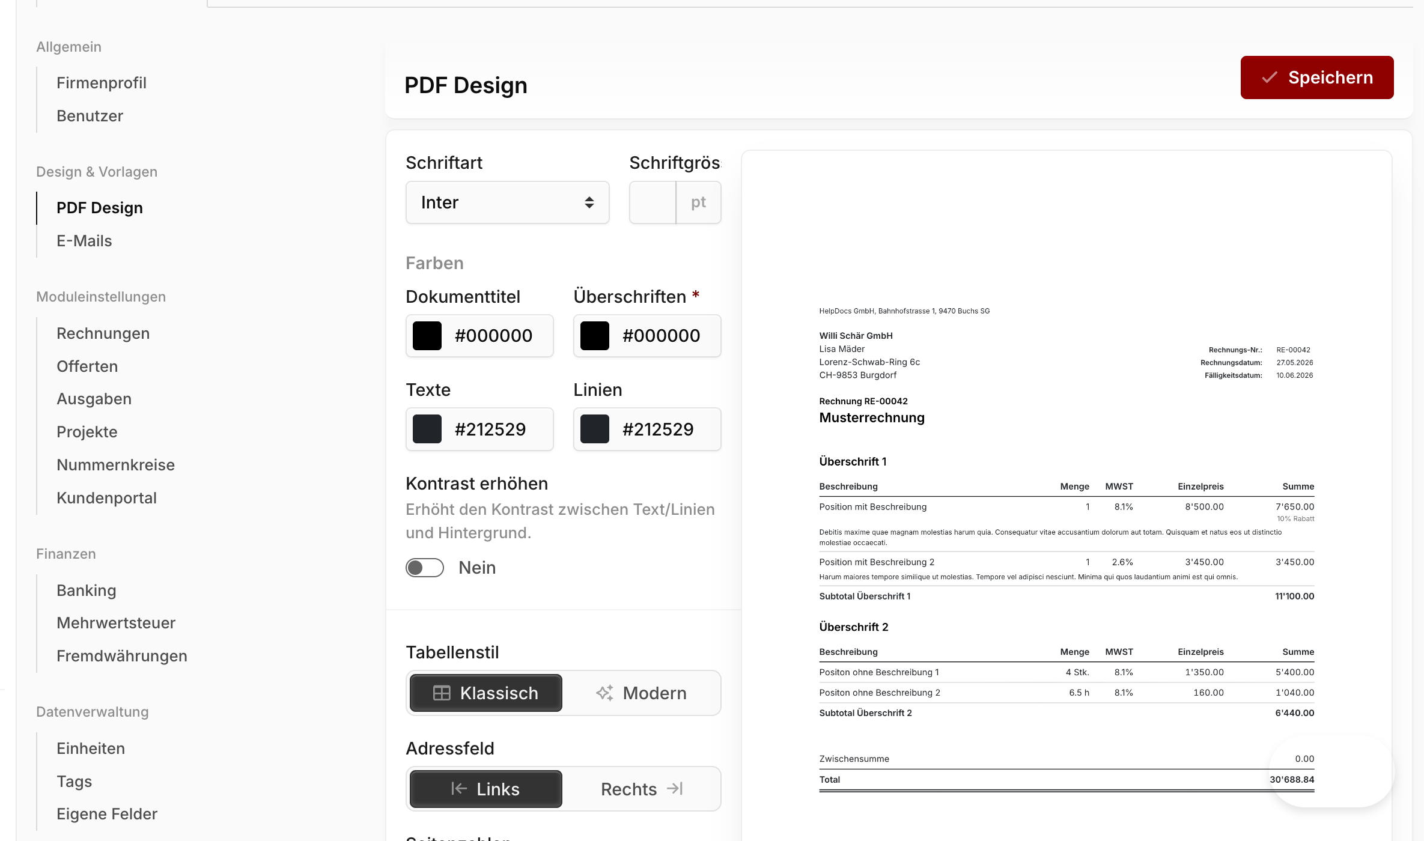Click the checkmark icon on Speichern

pyautogui.click(x=1269, y=77)
